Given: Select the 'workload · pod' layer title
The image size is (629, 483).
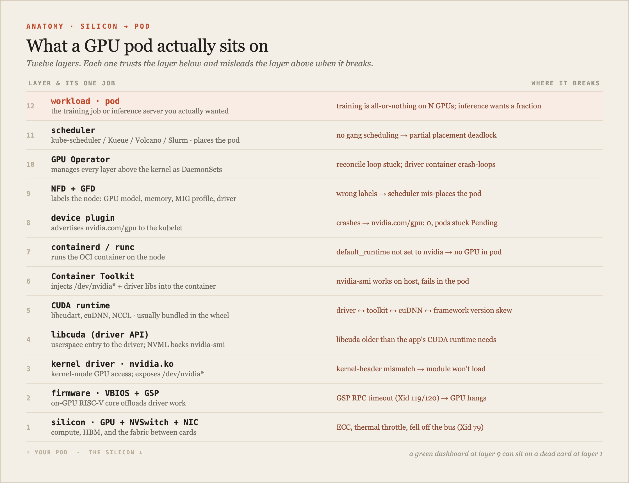Looking at the screenshot, I should coord(85,101).
